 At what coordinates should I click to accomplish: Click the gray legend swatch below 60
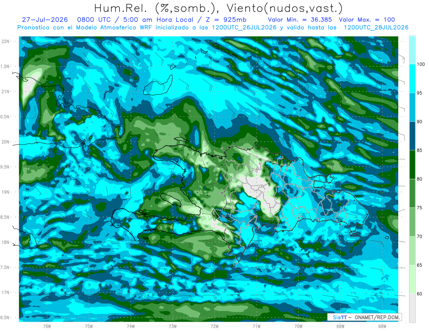click(412, 308)
